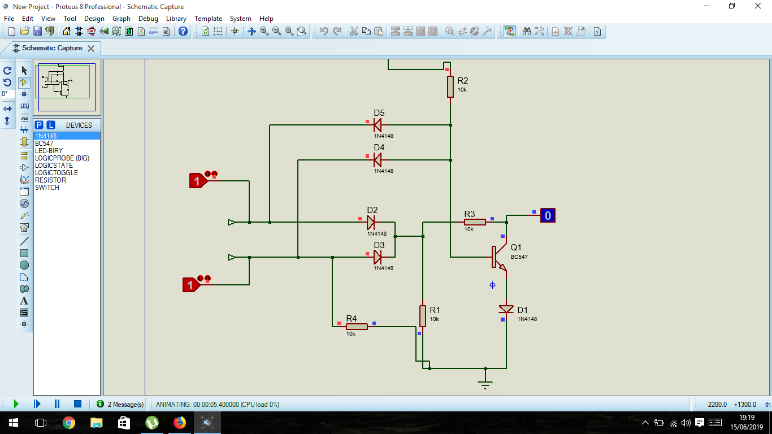Stop the running simulation
Screen dimensions: 772x434
[x=78, y=404]
